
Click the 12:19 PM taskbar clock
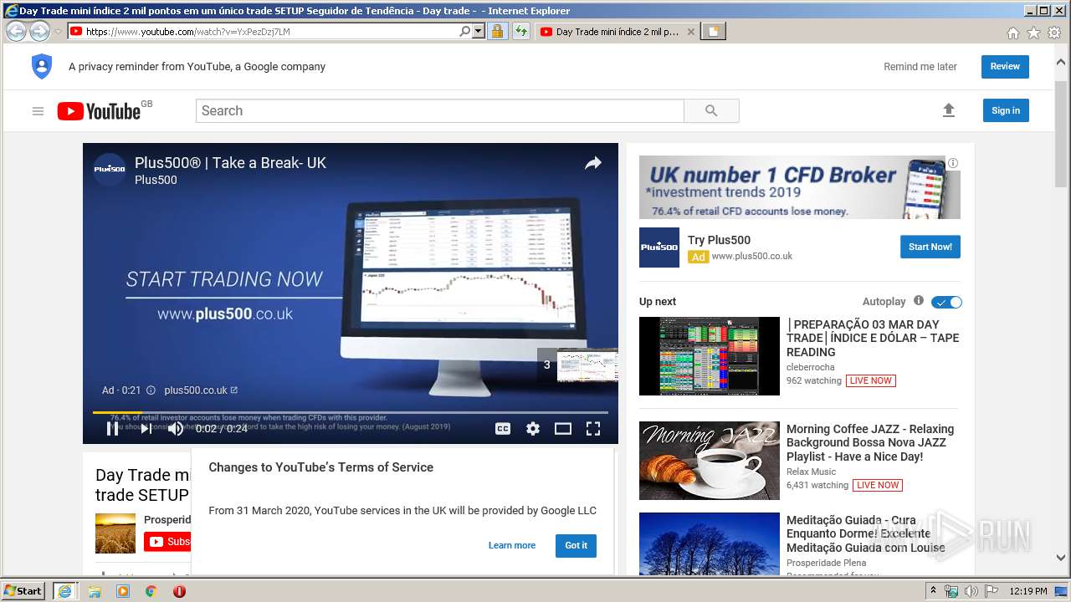point(1028,591)
